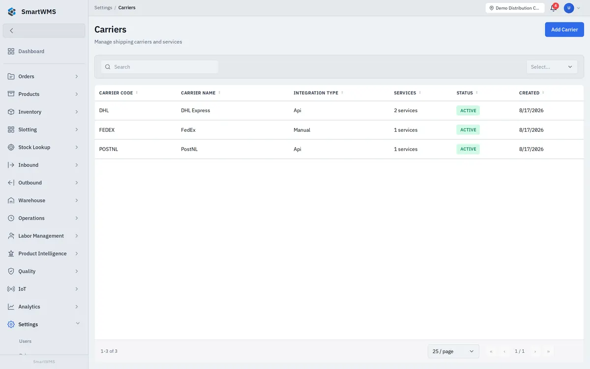This screenshot has height=369, width=590.
Task: Sort by Carrier Name column arrows
Action: (x=219, y=92)
